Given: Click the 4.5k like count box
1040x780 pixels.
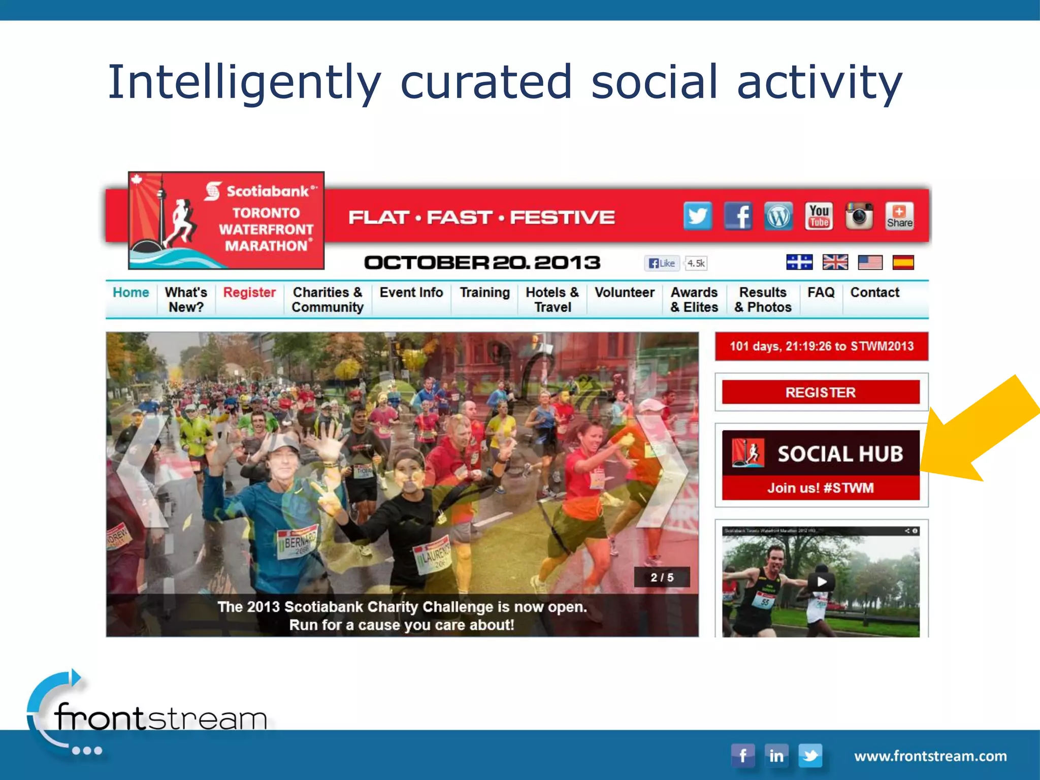Looking at the screenshot, I should [696, 263].
